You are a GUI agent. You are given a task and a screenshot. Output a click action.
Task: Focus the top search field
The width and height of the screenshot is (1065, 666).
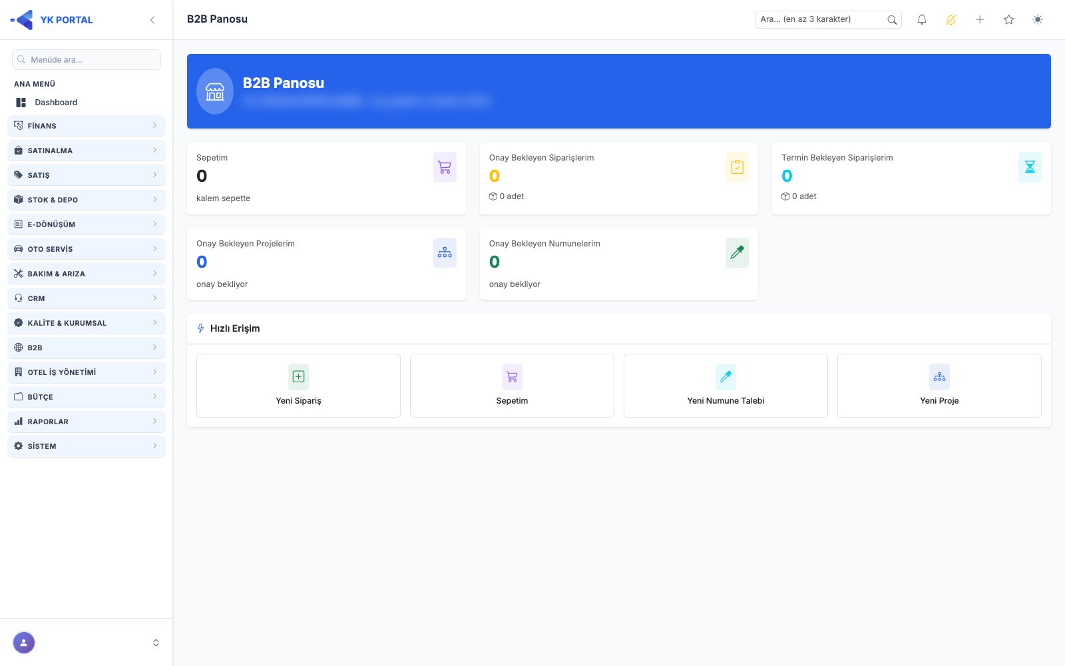pyautogui.click(x=829, y=20)
